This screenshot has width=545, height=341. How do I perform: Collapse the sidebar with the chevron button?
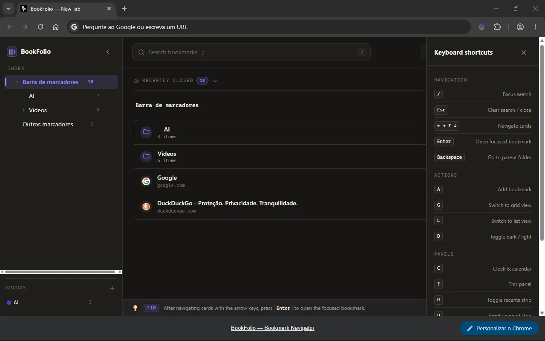(108, 52)
